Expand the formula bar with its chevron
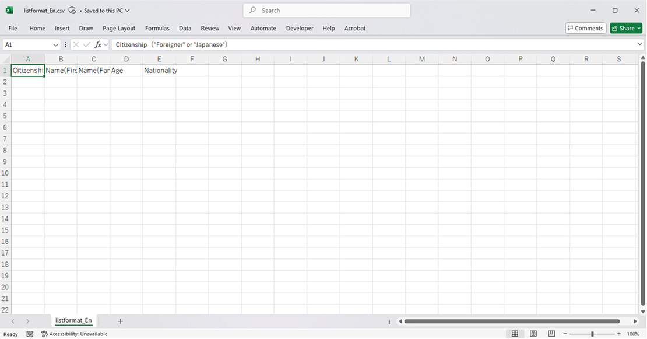647x339 pixels. [x=639, y=44]
